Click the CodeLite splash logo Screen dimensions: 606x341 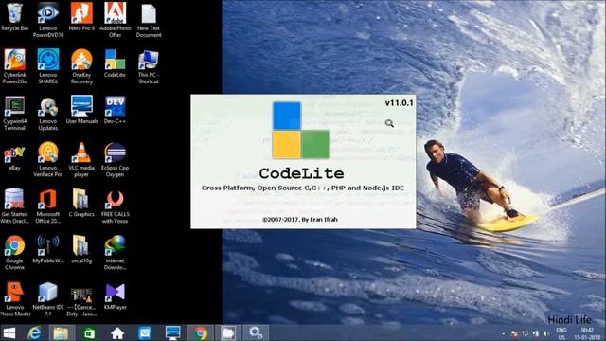[301, 131]
